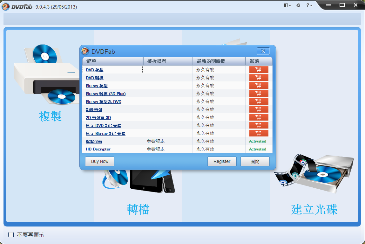
Task: Click 免費版本 in the HD Decrypter row
Action: (x=156, y=150)
